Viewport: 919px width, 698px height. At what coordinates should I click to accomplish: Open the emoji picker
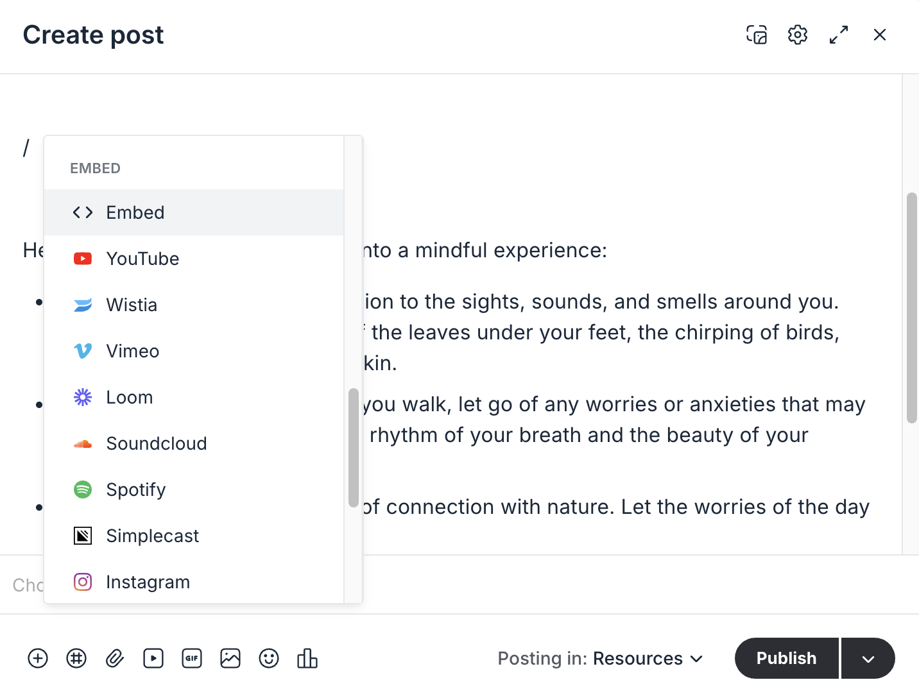pos(269,658)
